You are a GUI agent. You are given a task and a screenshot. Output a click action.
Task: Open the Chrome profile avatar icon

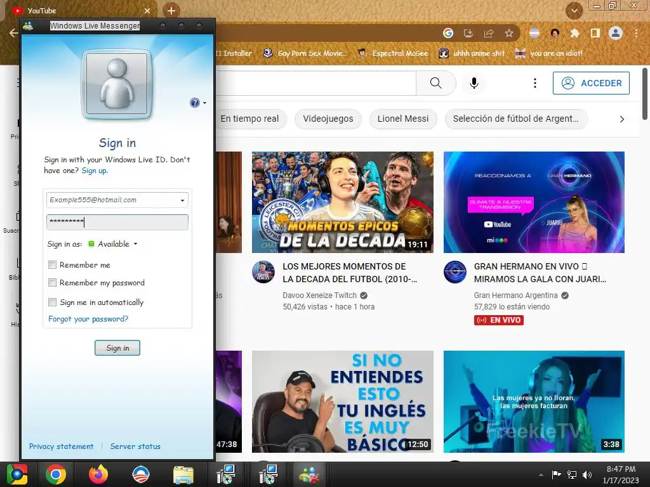(616, 33)
